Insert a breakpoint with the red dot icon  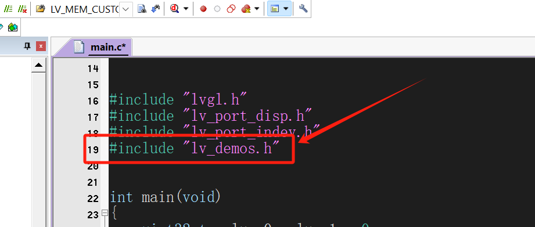tap(203, 9)
